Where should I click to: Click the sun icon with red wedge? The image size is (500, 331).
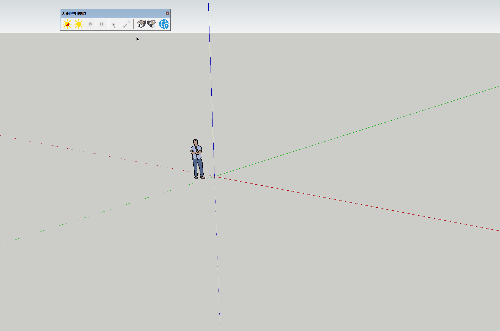pos(67,24)
